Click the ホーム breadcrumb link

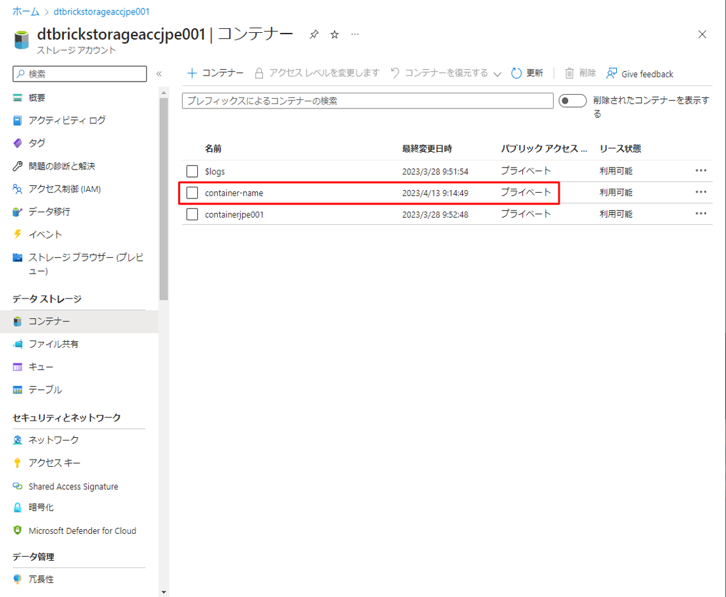click(26, 11)
